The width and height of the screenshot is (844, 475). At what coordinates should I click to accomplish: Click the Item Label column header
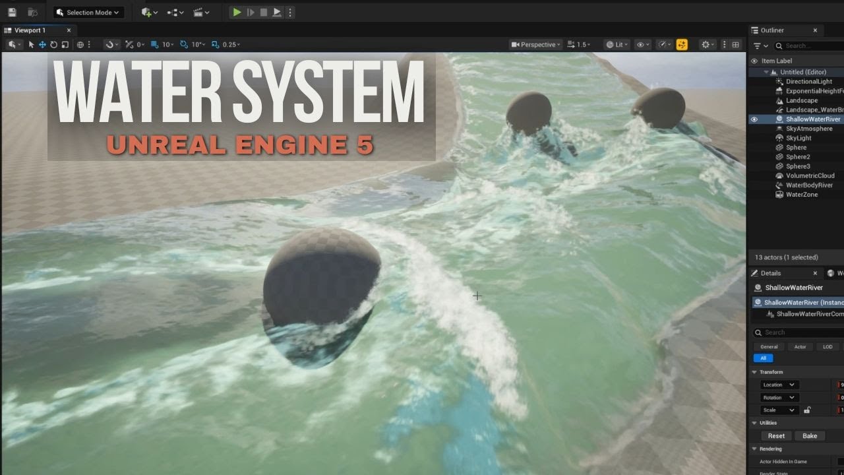coord(776,61)
